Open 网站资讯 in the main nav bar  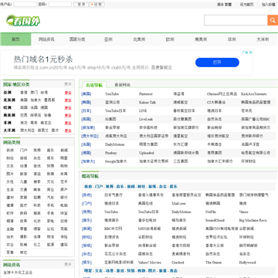[x=46, y=39]
